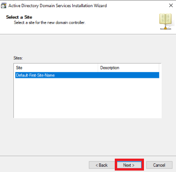Screen dimensions: 176x172
Task: Cancel the installation wizard
Action: pos(159,165)
